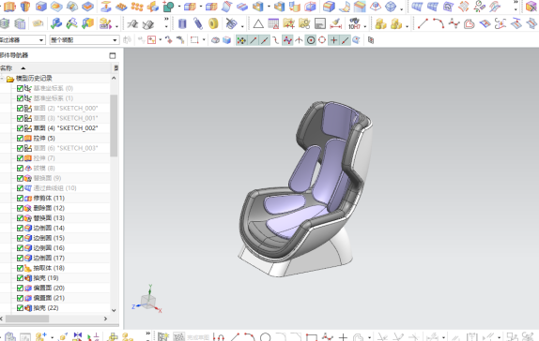
Task: Choose the Arc curve tool
Action: pyautogui.click(x=438, y=23)
